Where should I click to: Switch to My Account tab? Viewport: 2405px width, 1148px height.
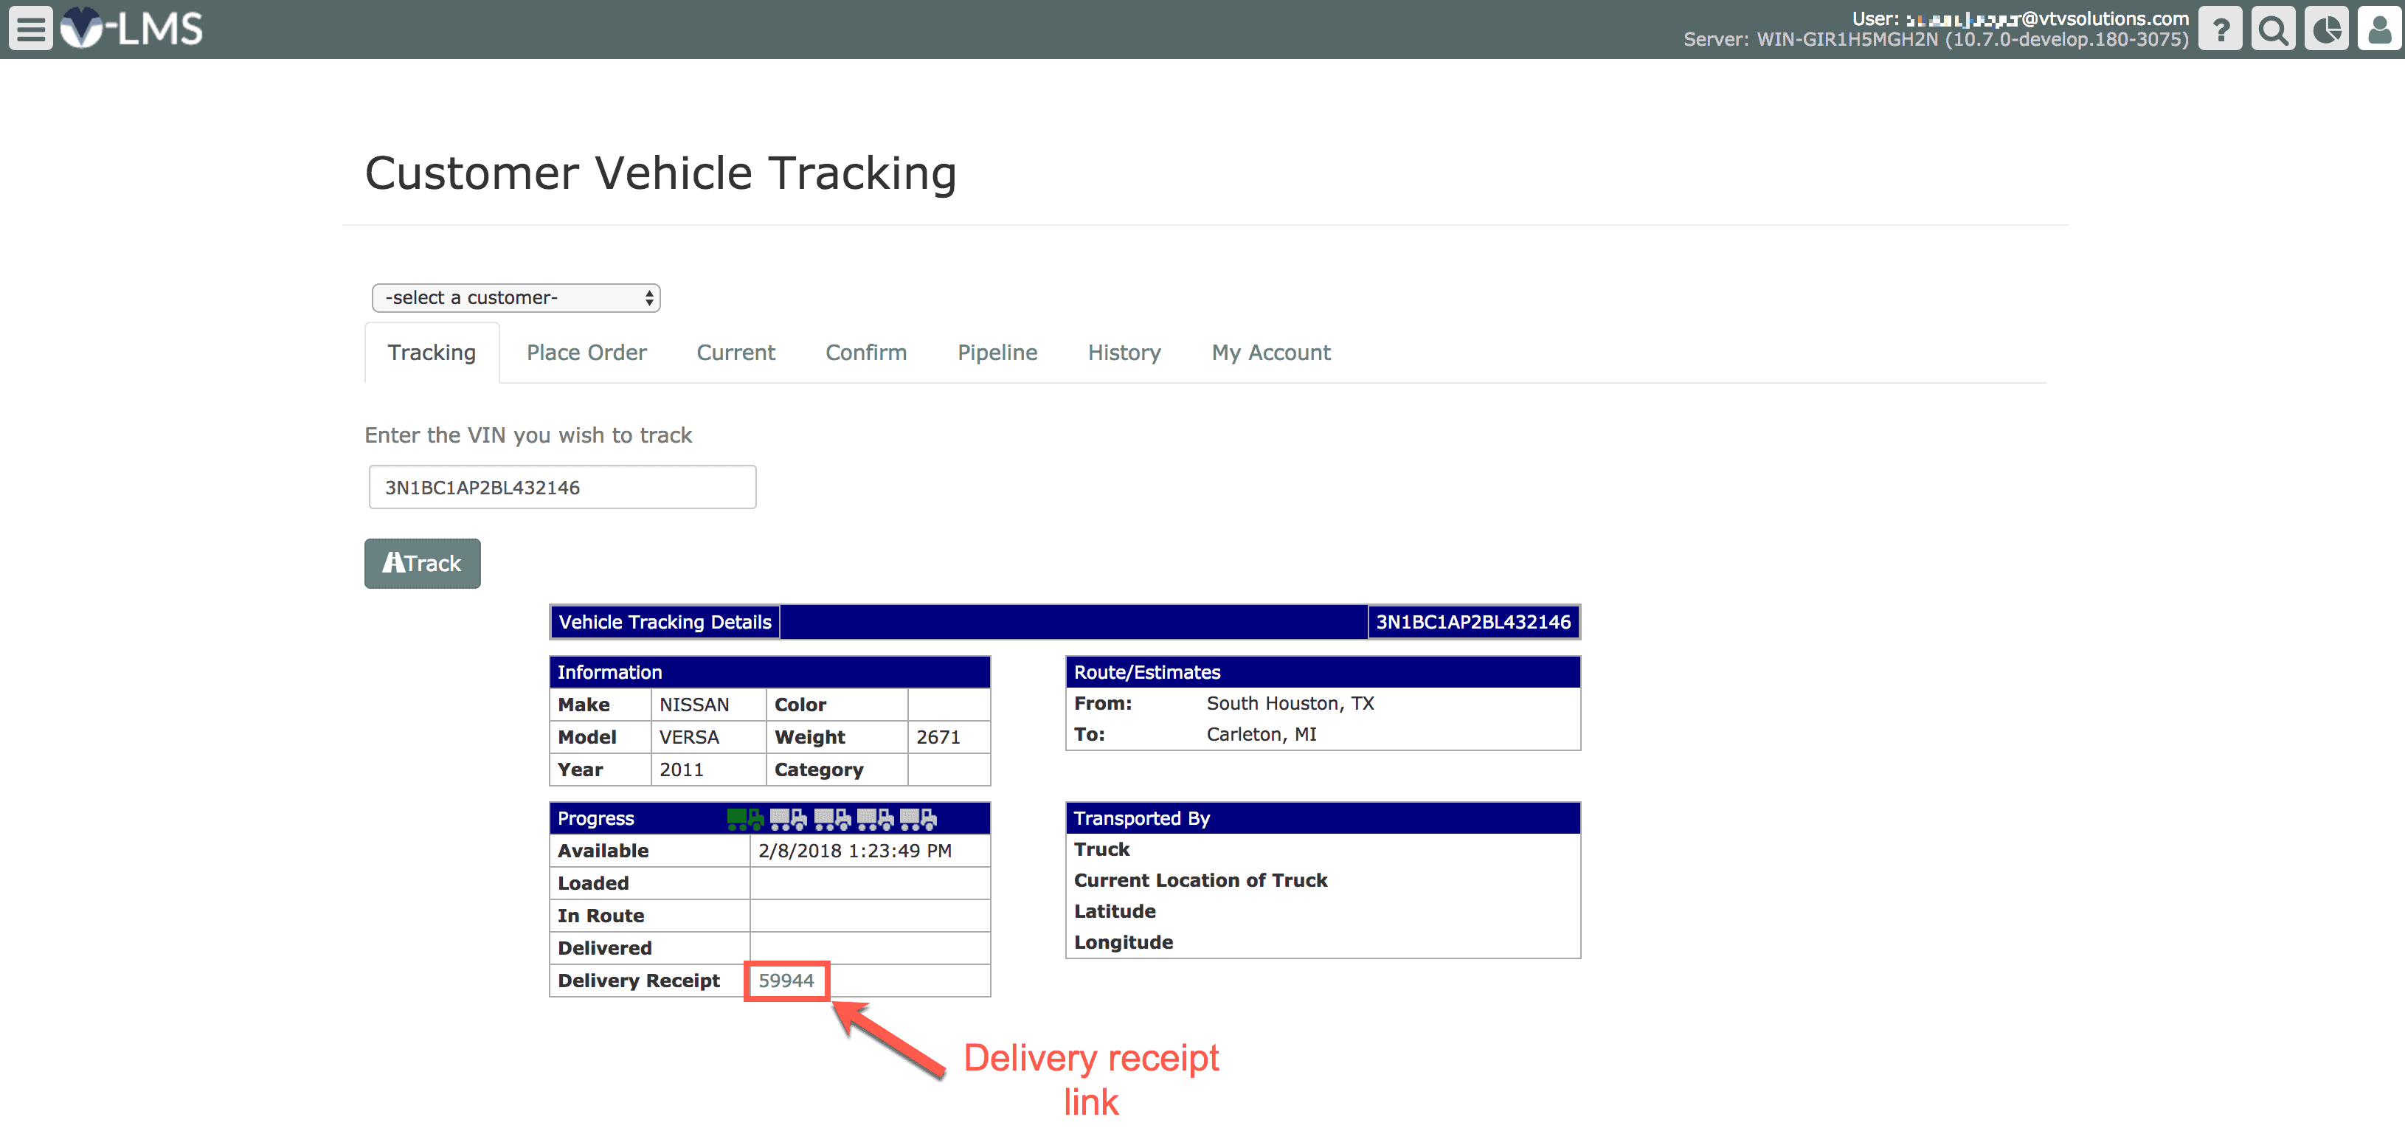coord(1270,353)
